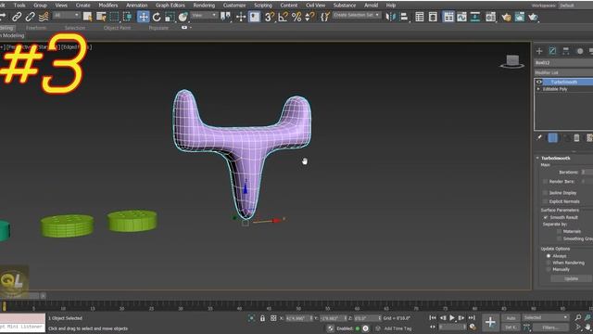The image size is (593, 334).
Task: Open the Modifier List dropdown
Action: click(563, 72)
